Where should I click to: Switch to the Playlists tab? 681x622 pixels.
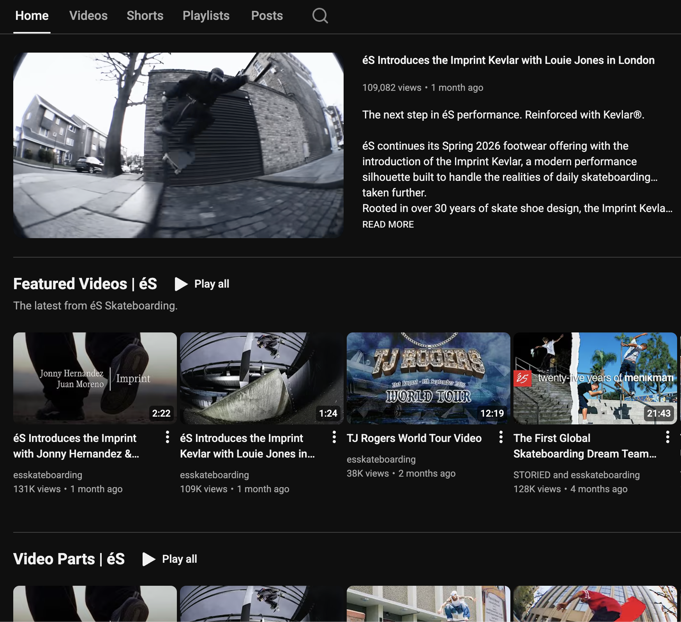(206, 16)
